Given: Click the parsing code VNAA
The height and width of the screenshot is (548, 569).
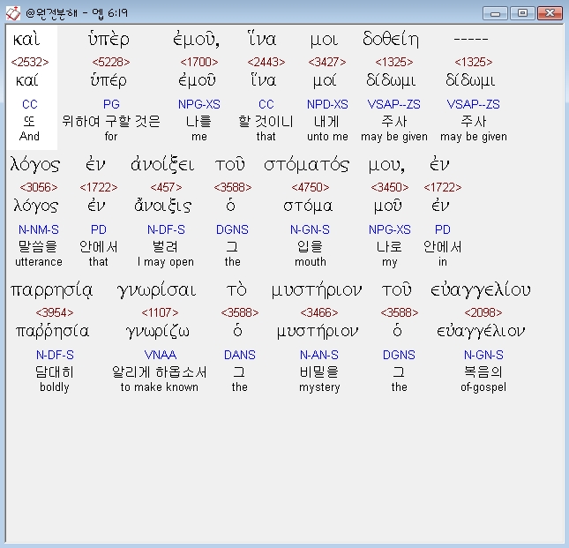Looking at the screenshot, I should (x=160, y=355).
